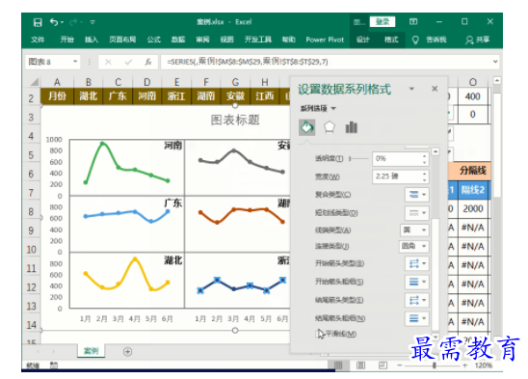The width and height of the screenshot is (528, 379).
Task: Click the Normal view icon in status bar
Action: 338,365
